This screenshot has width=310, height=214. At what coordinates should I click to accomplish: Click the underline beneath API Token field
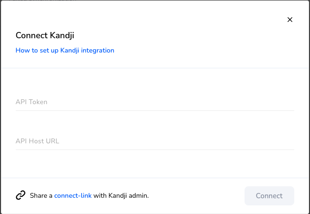tap(155, 110)
